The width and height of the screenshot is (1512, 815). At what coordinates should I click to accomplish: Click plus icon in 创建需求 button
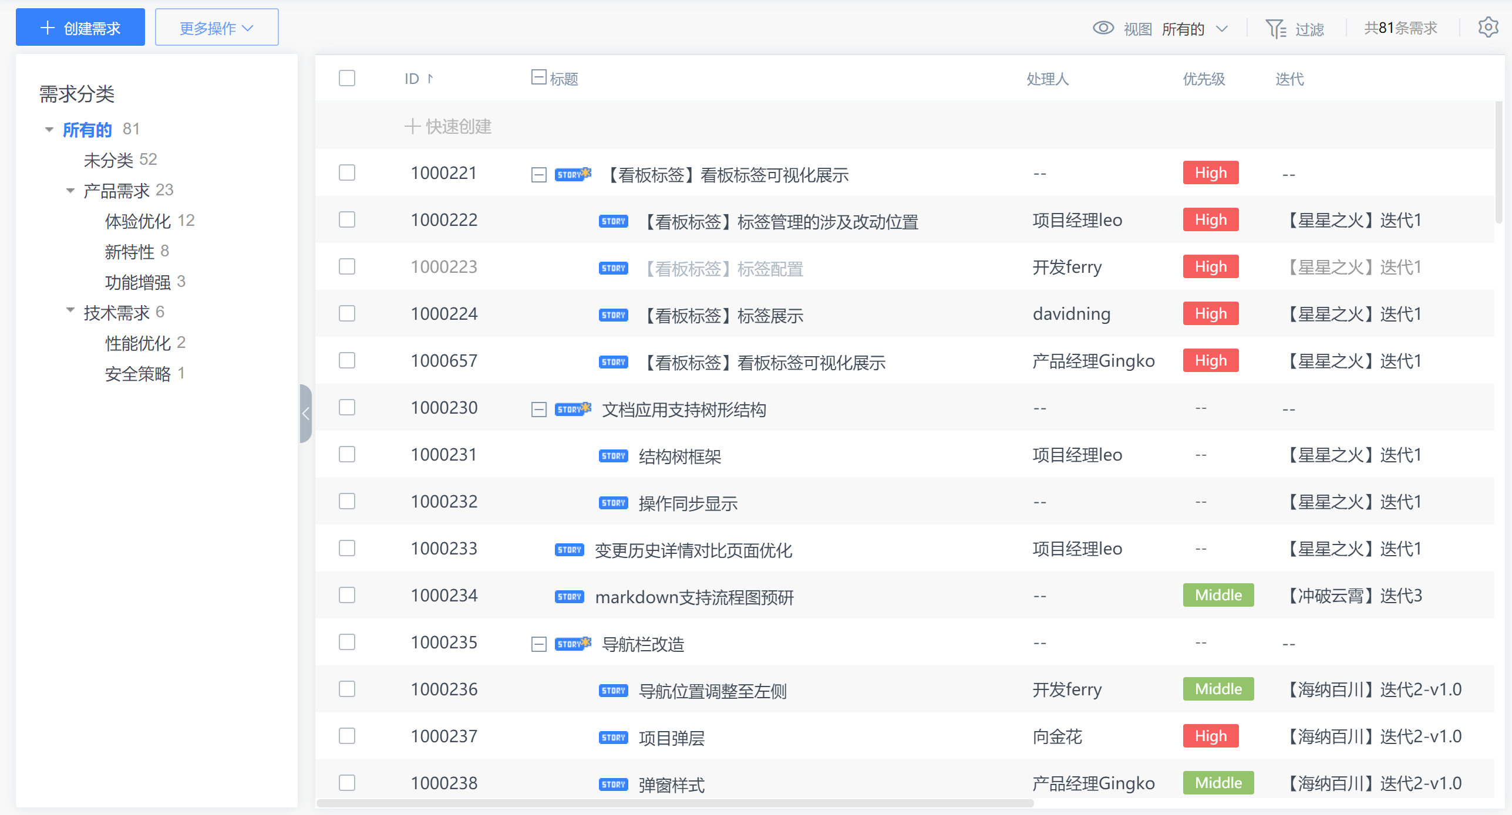(x=47, y=28)
